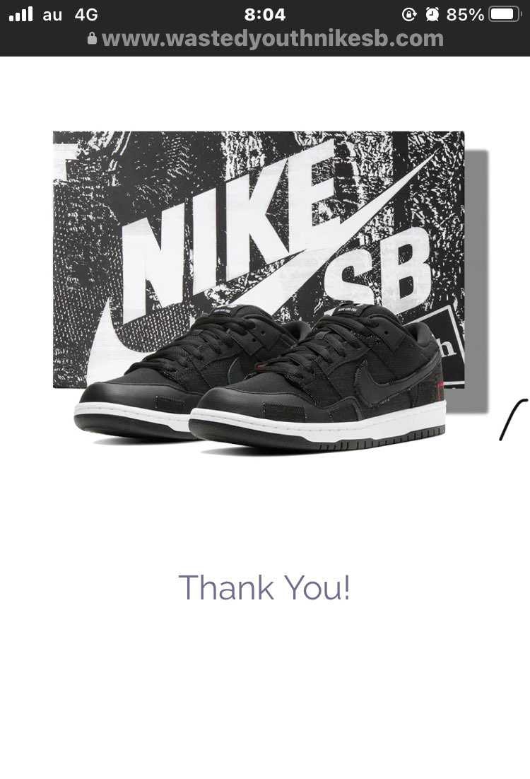Tap the rotation lock status icon
530x779 pixels.
tap(408, 15)
